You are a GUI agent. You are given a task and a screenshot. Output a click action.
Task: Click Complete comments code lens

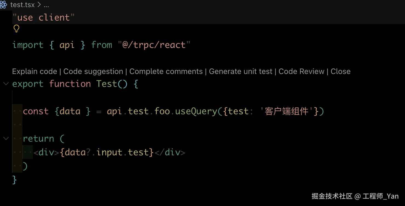click(x=166, y=71)
